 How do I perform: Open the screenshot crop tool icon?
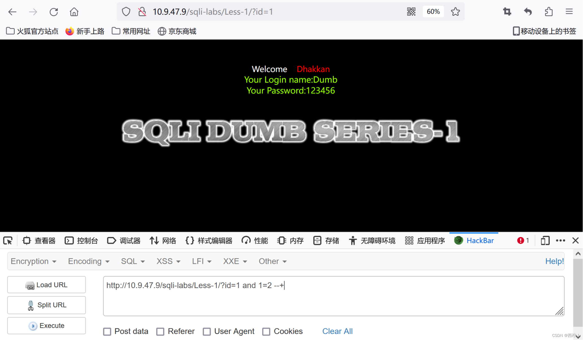(x=507, y=12)
